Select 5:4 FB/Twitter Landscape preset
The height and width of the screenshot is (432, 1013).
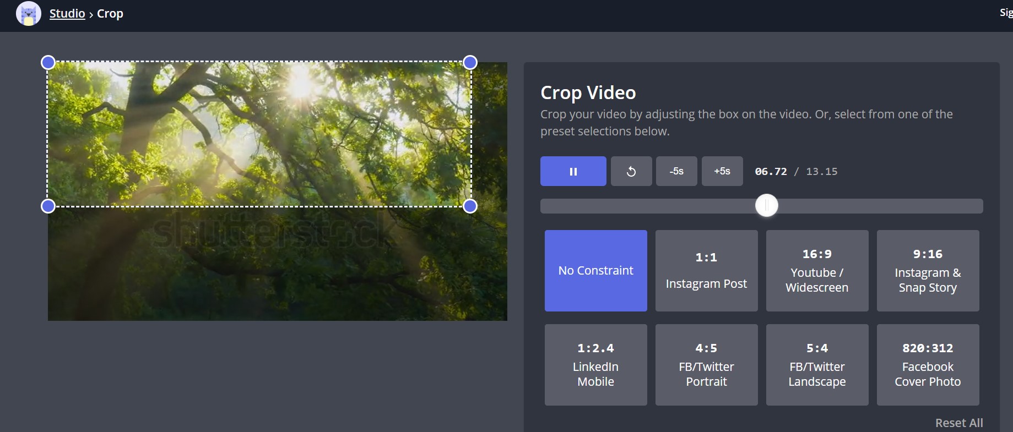click(x=817, y=365)
